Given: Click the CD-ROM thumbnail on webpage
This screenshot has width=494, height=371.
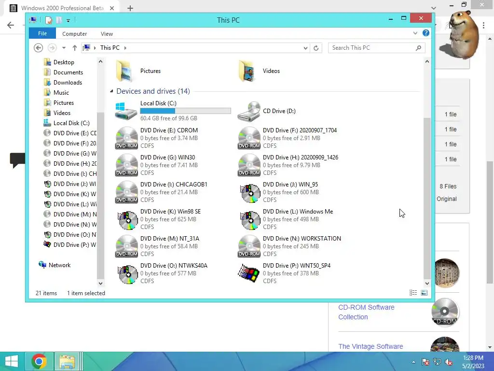Looking at the screenshot, I should pyautogui.click(x=444, y=313).
